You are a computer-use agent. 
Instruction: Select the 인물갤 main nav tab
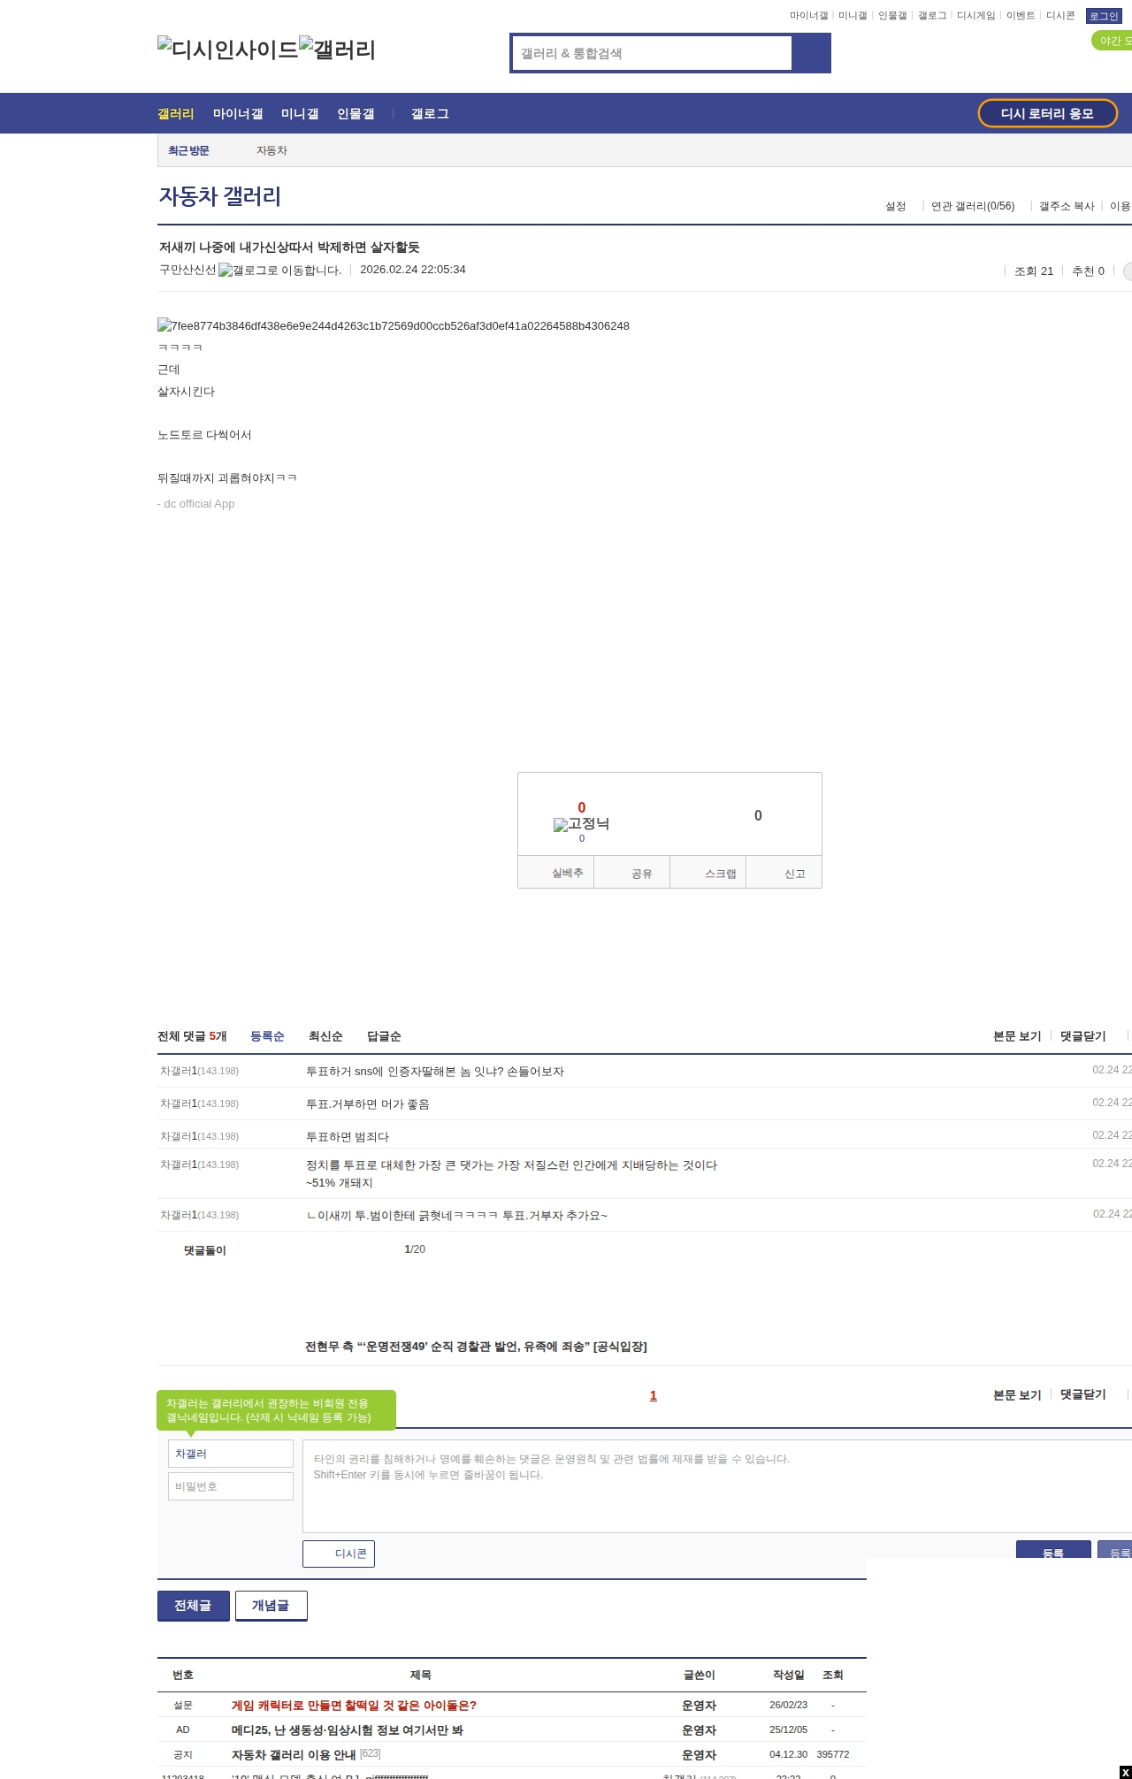pyautogui.click(x=356, y=114)
